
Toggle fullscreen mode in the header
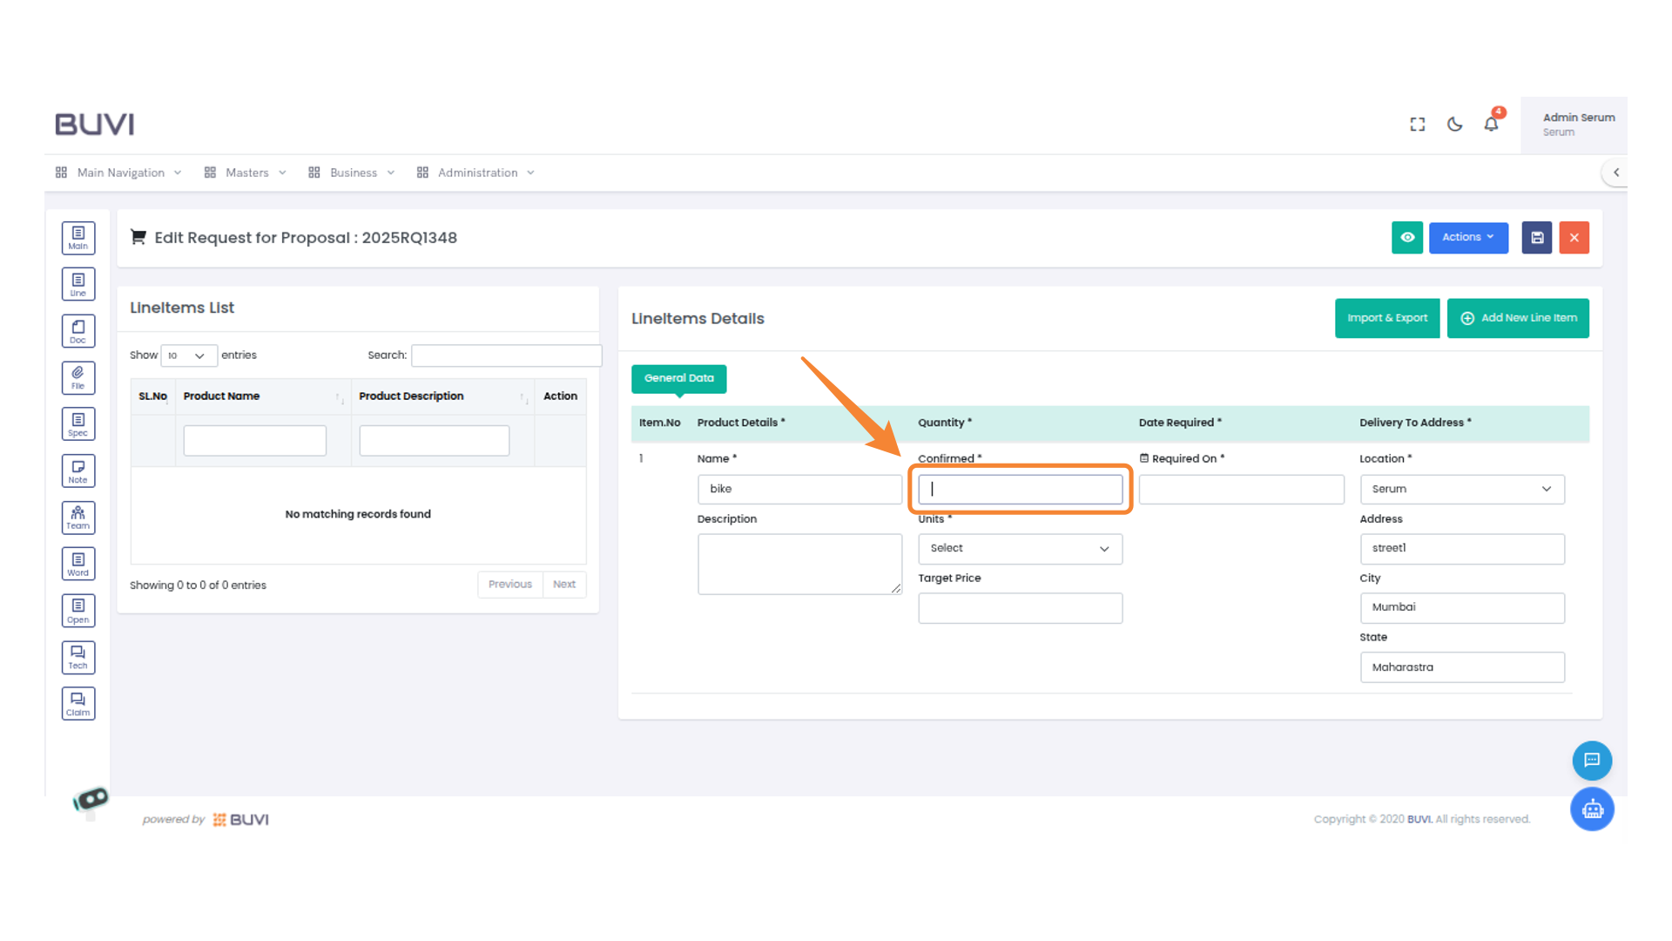1417,124
